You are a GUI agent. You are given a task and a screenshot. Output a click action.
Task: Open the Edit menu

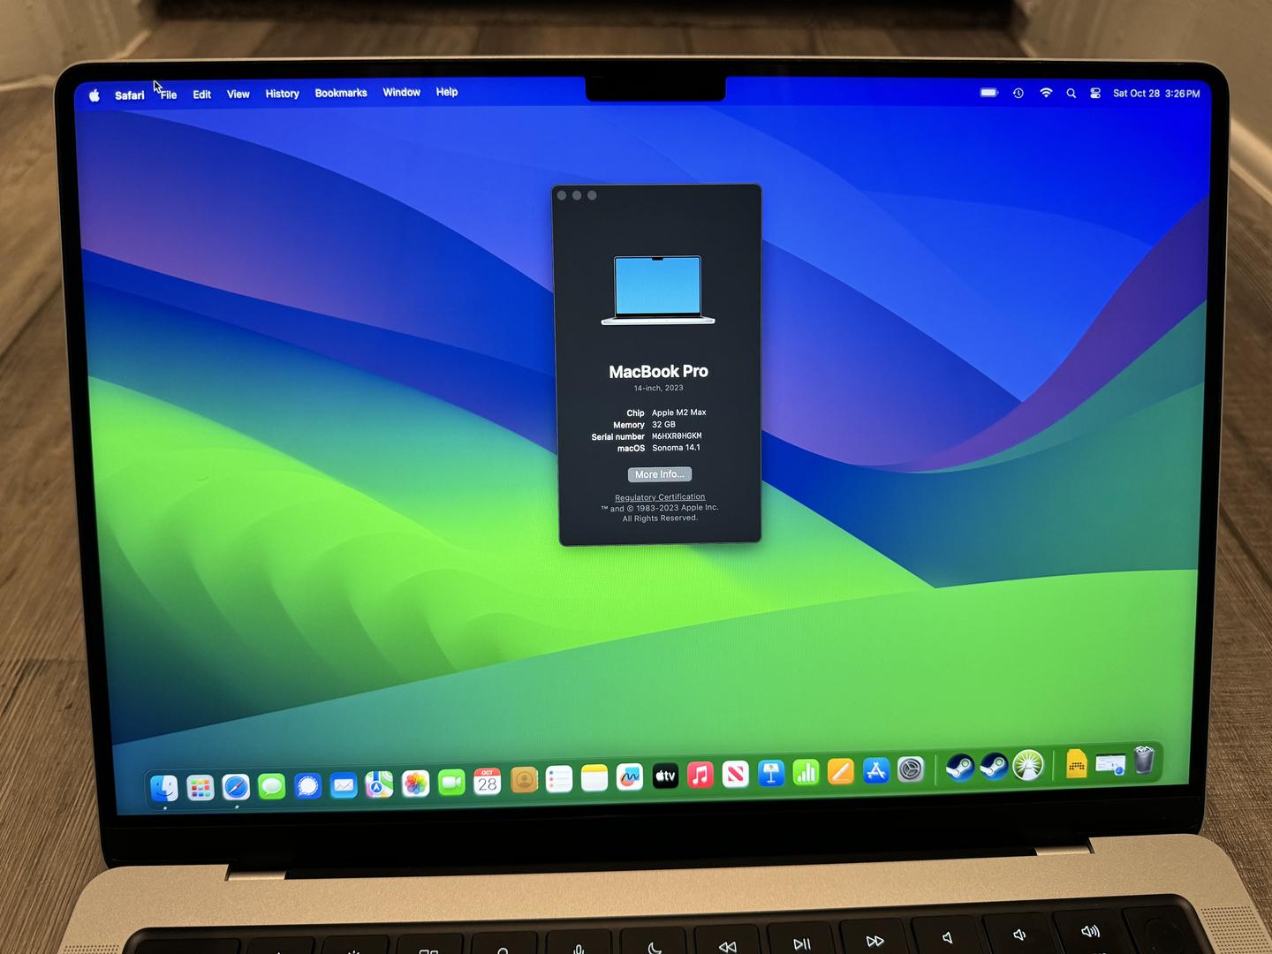[x=202, y=95]
